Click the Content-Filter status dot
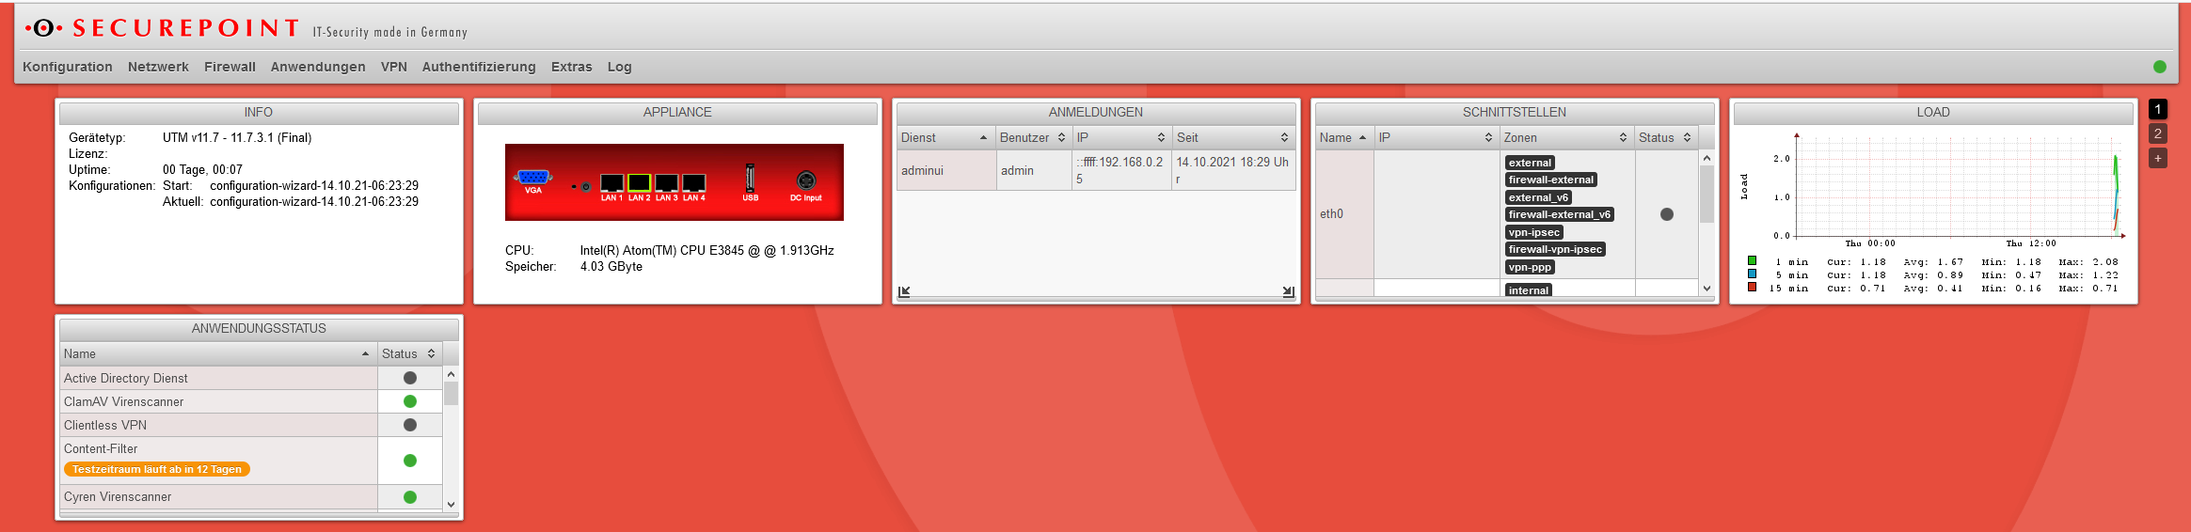 pyautogui.click(x=410, y=461)
